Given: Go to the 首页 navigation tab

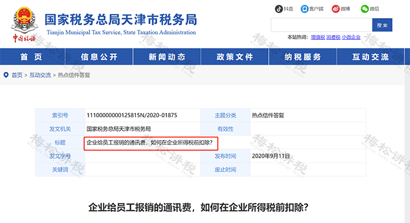Looking at the screenshot, I should click(x=32, y=57).
